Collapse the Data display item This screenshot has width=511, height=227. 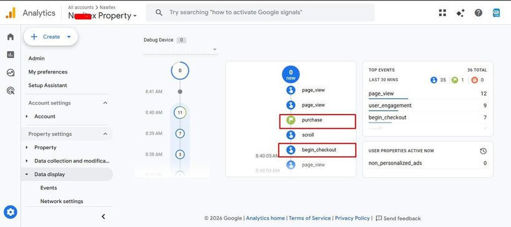(x=27, y=174)
